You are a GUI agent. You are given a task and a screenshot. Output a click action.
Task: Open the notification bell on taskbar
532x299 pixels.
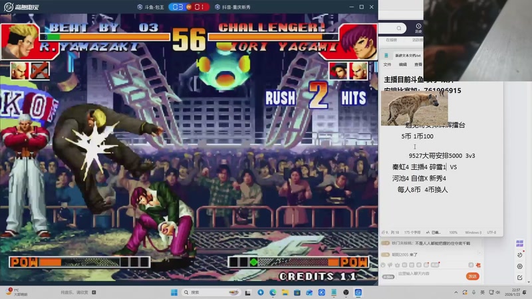(525, 292)
